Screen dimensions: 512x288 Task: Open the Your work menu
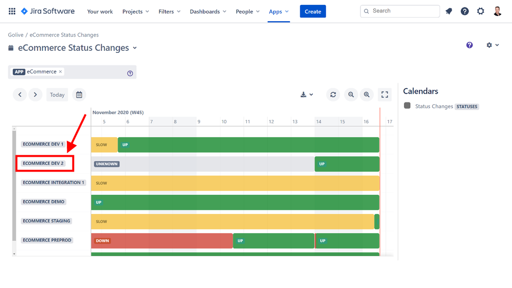(100, 12)
